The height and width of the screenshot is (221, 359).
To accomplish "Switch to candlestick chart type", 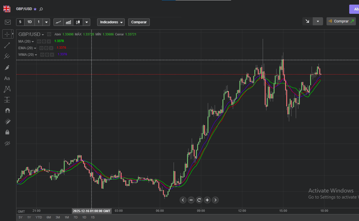I will pos(78,22).
